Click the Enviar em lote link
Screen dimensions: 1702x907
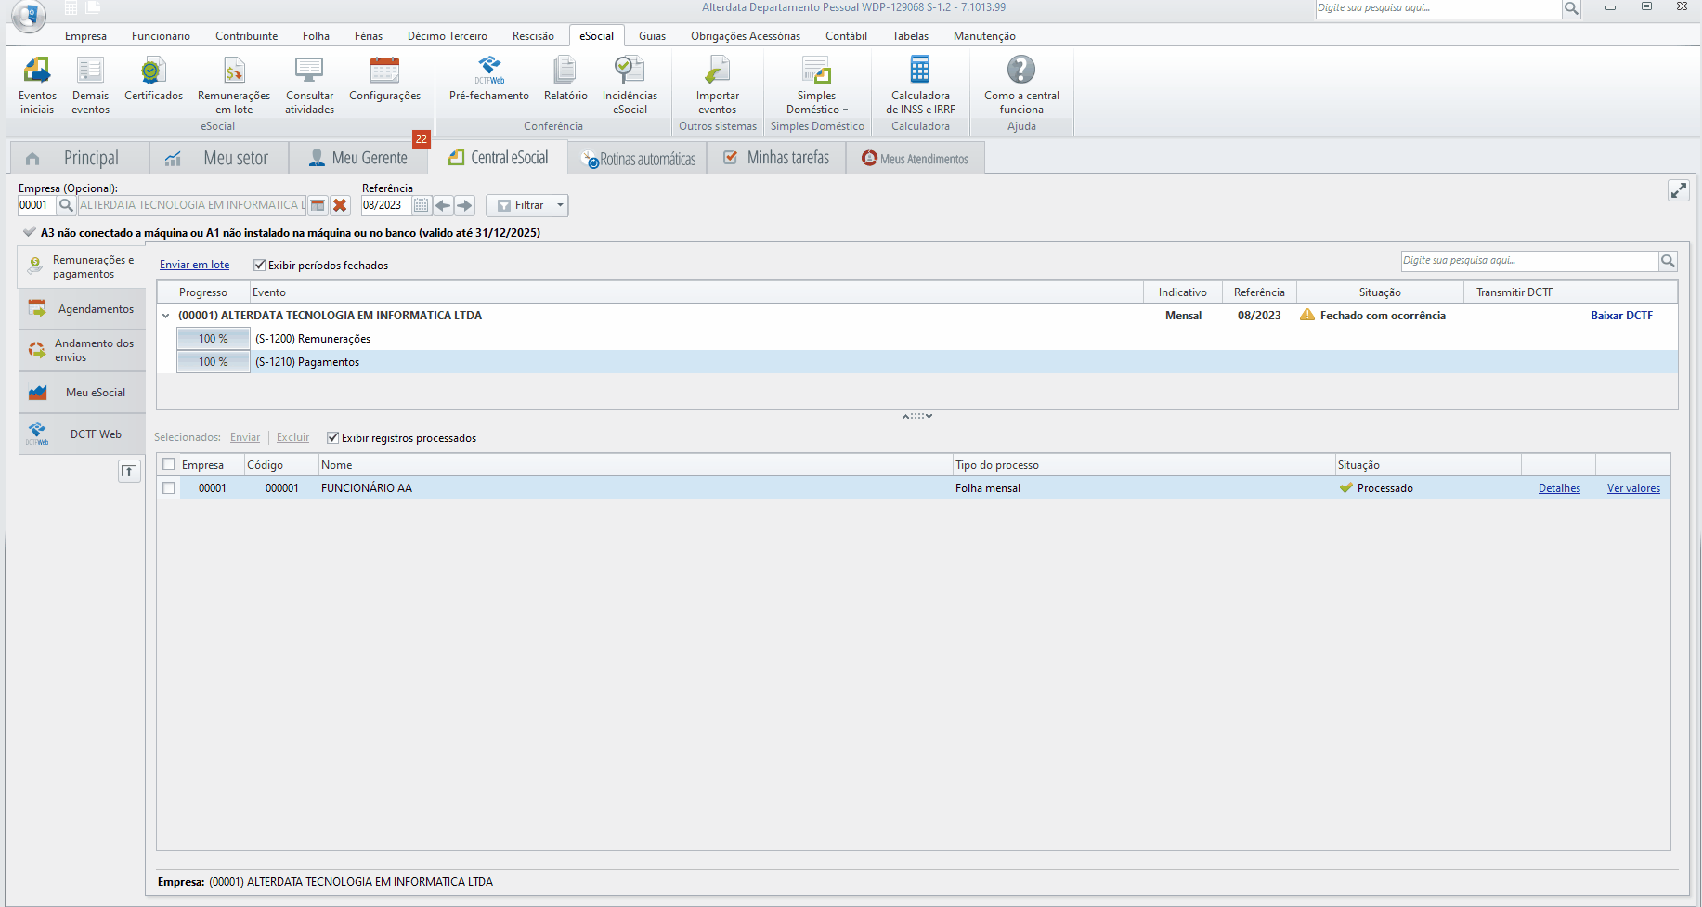pyautogui.click(x=194, y=265)
